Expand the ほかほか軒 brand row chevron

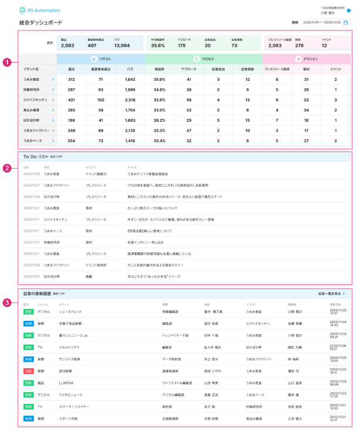click(x=53, y=121)
